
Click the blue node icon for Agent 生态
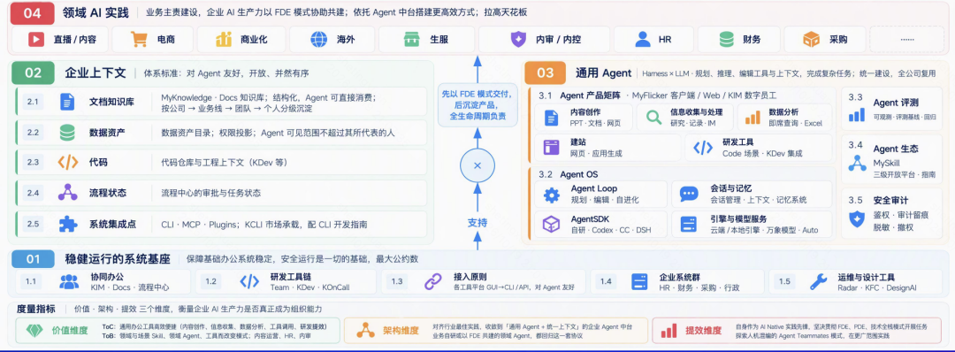(857, 164)
